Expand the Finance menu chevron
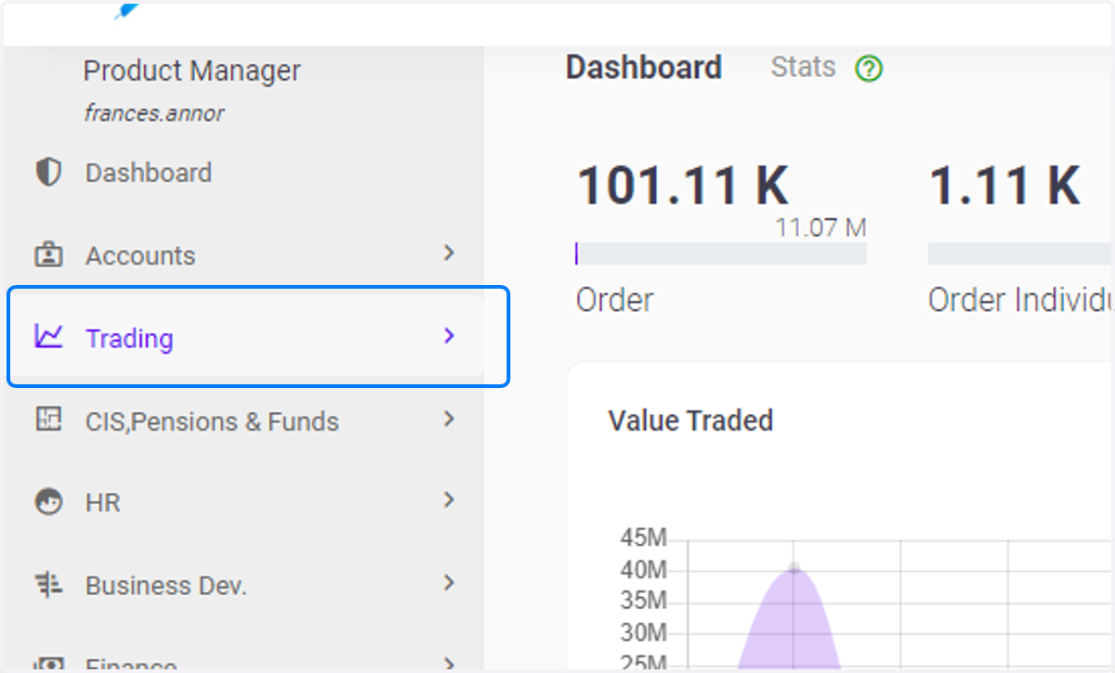This screenshot has height=673, width=1115. [x=449, y=664]
